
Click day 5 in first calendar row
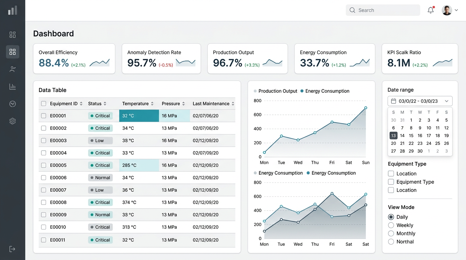tap(446, 120)
